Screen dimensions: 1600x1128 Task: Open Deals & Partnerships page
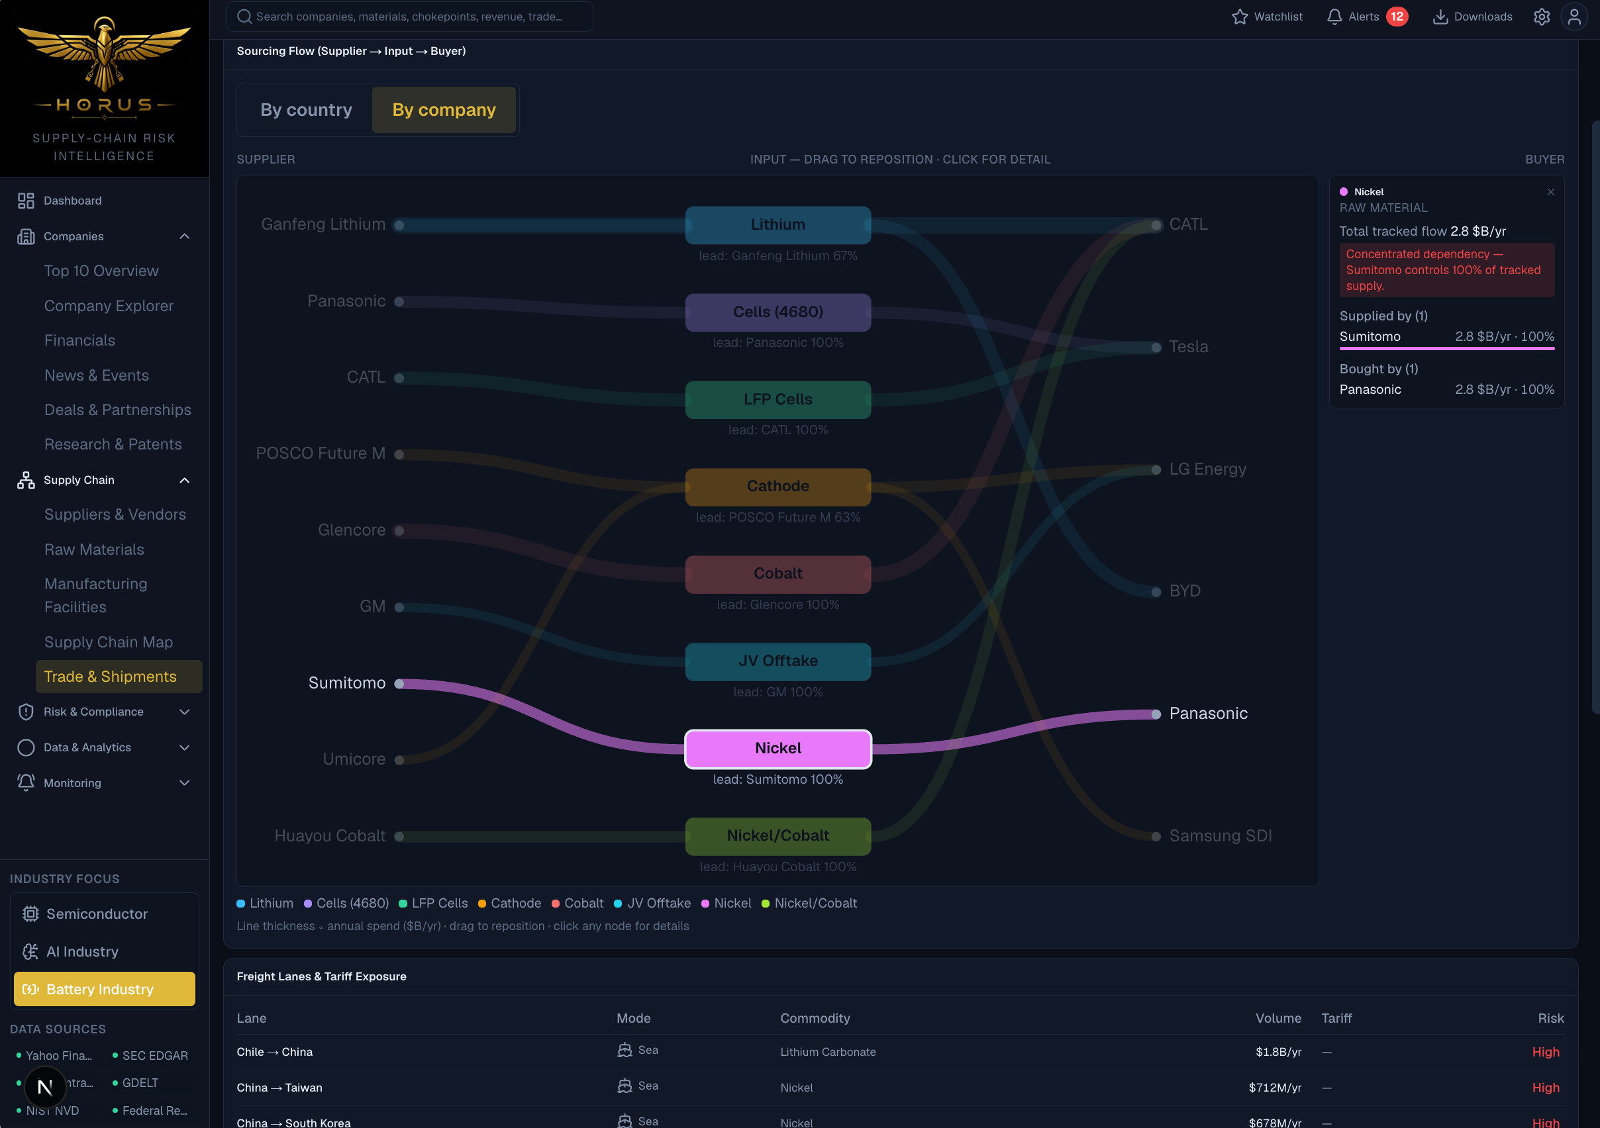tap(118, 410)
